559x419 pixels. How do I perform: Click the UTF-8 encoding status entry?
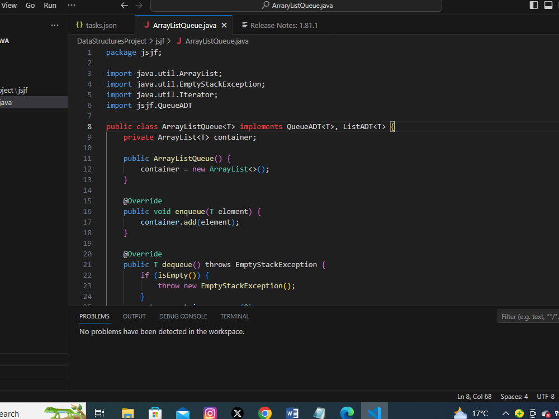tap(546, 397)
